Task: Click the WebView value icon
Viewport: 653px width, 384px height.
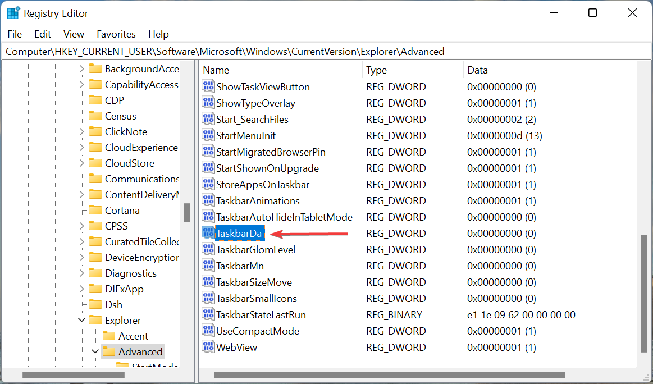Action: [x=208, y=346]
